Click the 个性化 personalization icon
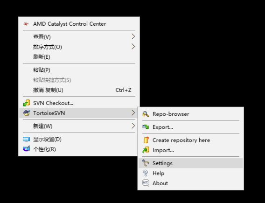This screenshot has height=203, width=265. coord(27,149)
